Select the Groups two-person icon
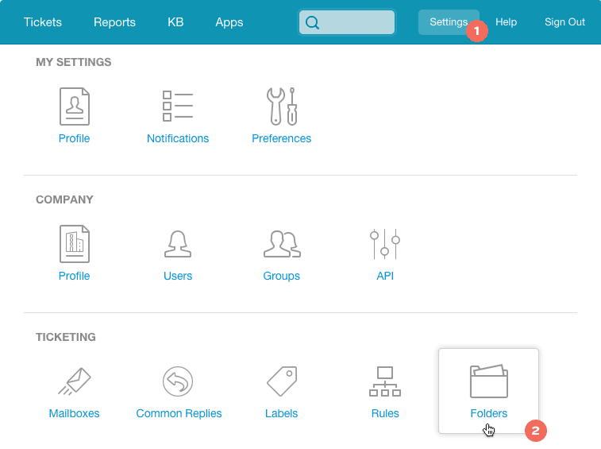This screenshot has width=601, height=449. tap(282, 244)
